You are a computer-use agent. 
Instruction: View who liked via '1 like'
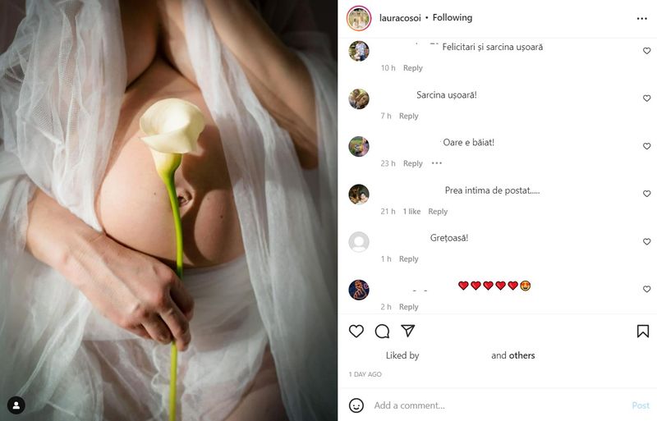(x=411, y=212)
